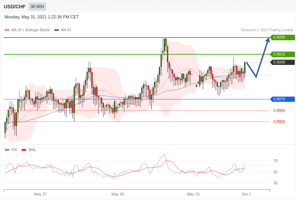Click the blue 0.8975 pivot label
Viewport: 296px width, 200px height.
click(x=283, y=99)
